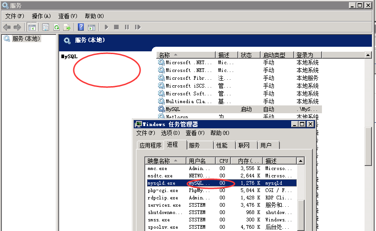Select the mysqld.exe process row
The image size is (376, 231).
click(221, 183)
